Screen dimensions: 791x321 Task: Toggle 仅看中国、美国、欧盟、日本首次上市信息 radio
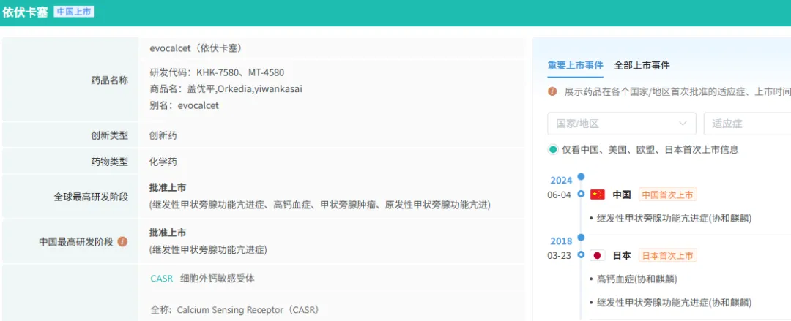click(x=554, y=149)
